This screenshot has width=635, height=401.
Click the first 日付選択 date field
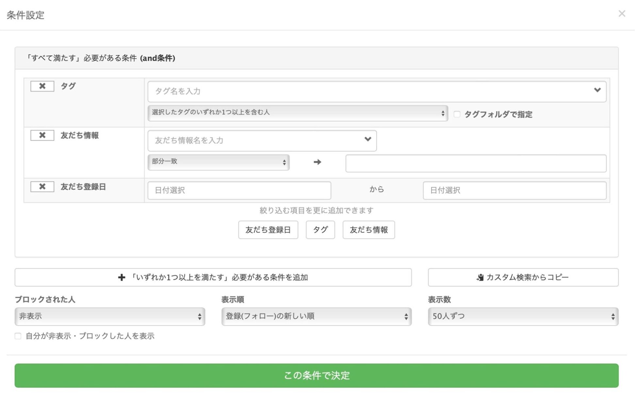point(239,191)
